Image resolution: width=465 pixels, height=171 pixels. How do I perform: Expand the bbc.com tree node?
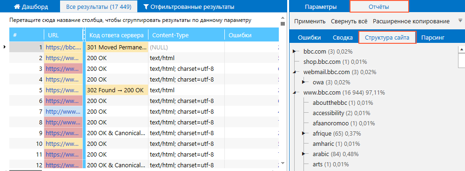[295, 51]
